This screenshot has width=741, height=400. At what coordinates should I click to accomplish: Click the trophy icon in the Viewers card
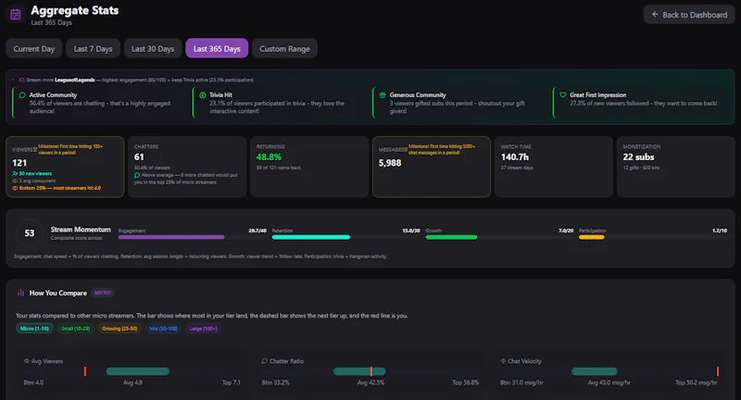point(35,149)
